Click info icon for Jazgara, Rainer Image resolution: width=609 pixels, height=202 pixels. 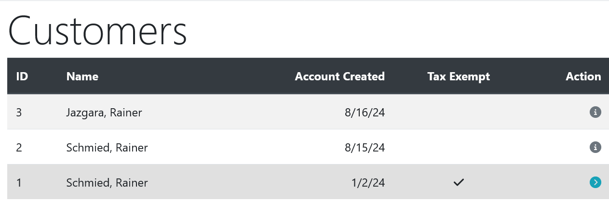point(595,112)
